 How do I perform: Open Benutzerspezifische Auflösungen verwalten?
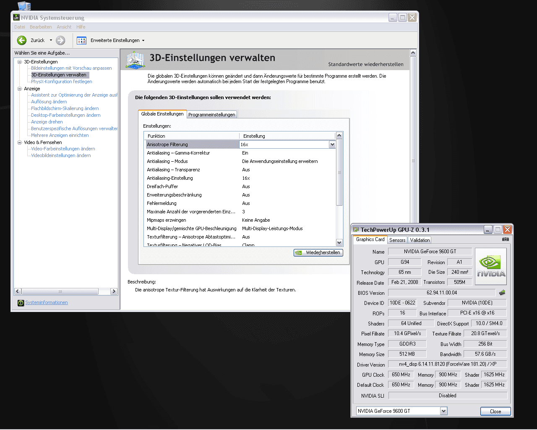pos(74,128)
